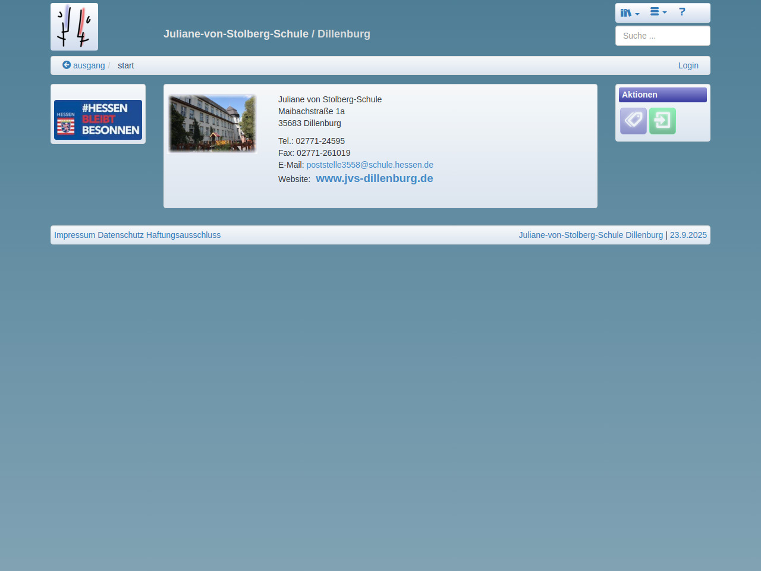
Task: Click the Hessen bleibt besonnen banner
Action: pyautogui.click(x=98, y=120)
